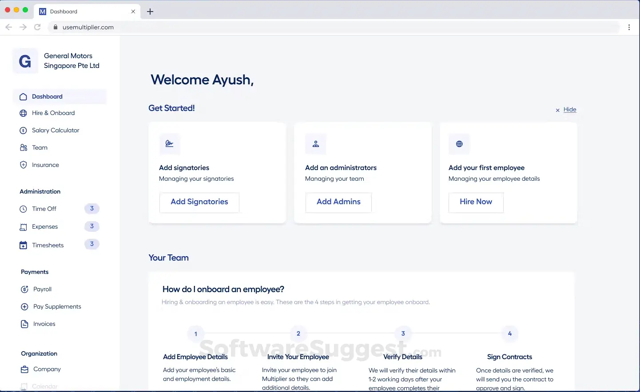Click the Company briefcase icon

24,369
